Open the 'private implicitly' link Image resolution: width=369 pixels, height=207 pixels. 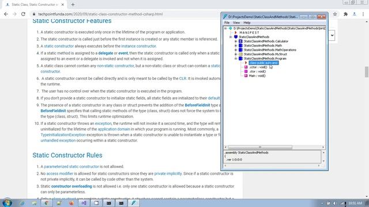pos(168,174)
